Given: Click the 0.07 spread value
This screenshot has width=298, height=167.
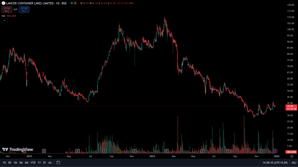Looking at the screenshot, I should pyautogui.click(x=15, y=10).
